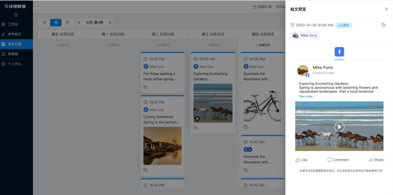393x195 pixels.
Task: Click 创建帖文 under 周四 10月26日
Action: coord(263,45)
